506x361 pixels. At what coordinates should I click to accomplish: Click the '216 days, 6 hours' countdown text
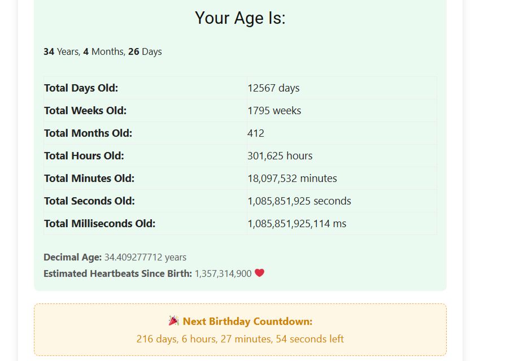240,339
